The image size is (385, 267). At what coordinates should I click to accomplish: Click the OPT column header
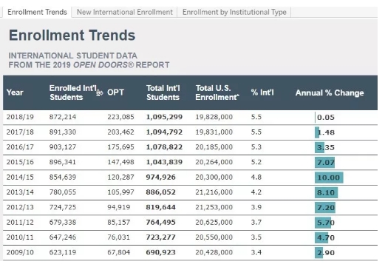[115, 92]
